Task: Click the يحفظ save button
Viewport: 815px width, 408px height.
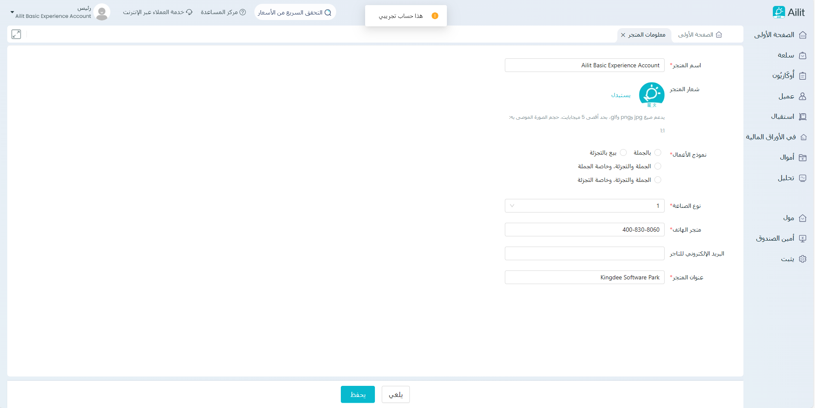Action: point(357,394)
